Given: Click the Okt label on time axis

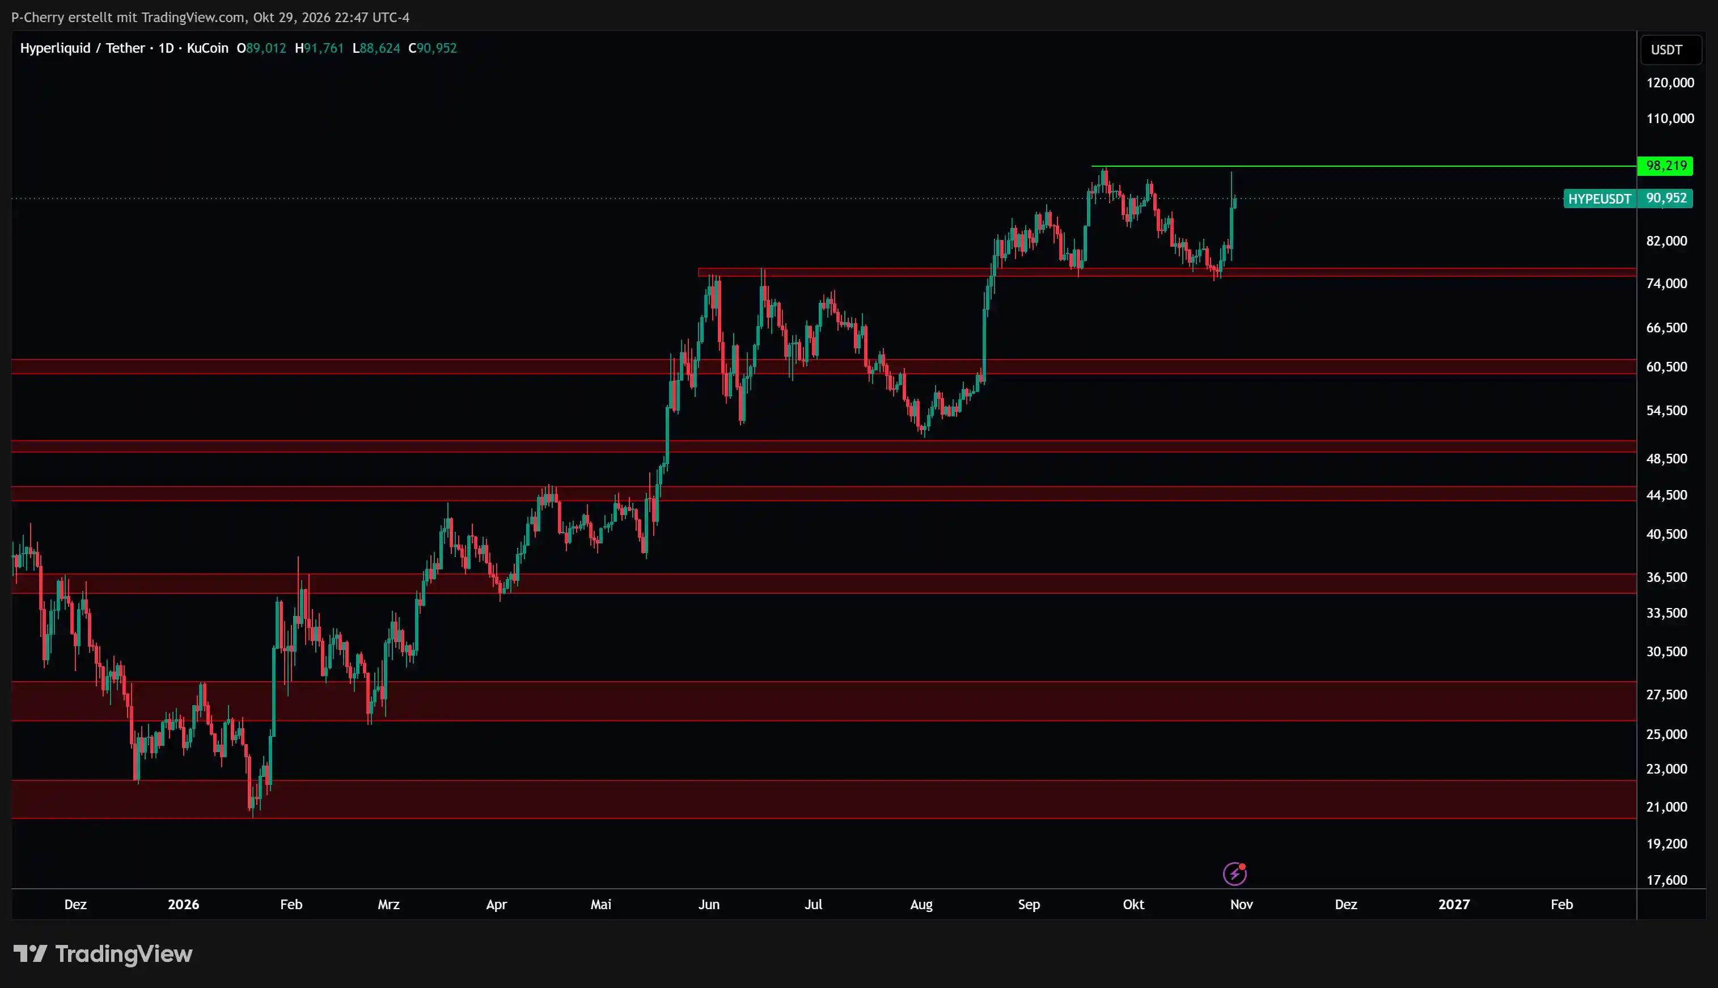Looking at the screenshot, I should [1133, 905].
